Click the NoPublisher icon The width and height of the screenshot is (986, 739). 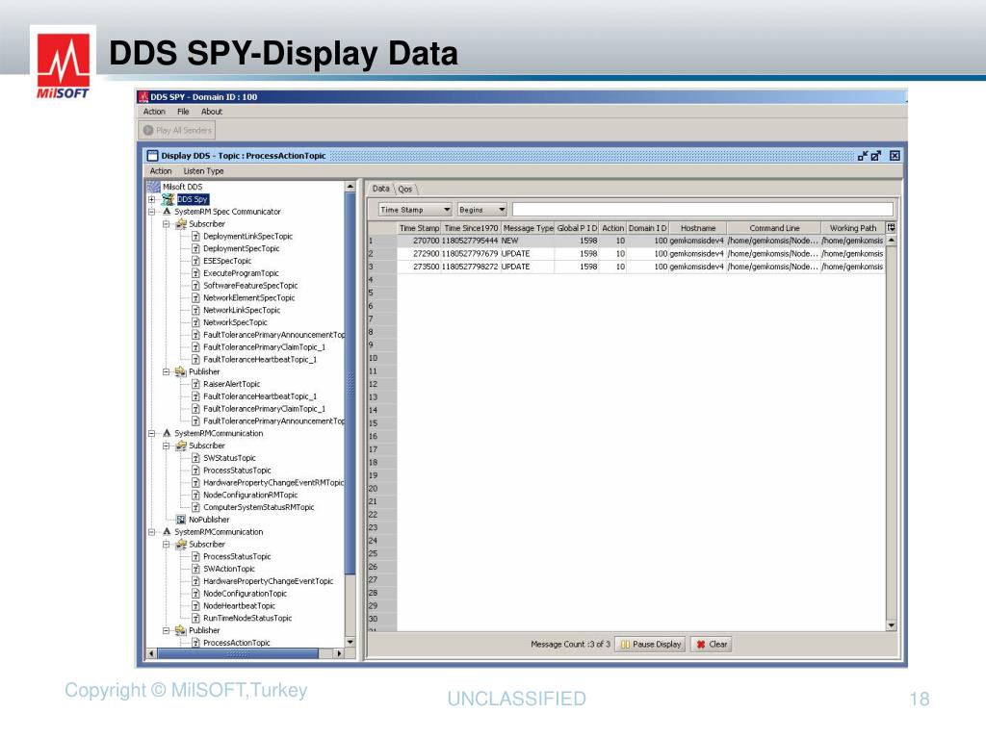click(x=181, y=520)
